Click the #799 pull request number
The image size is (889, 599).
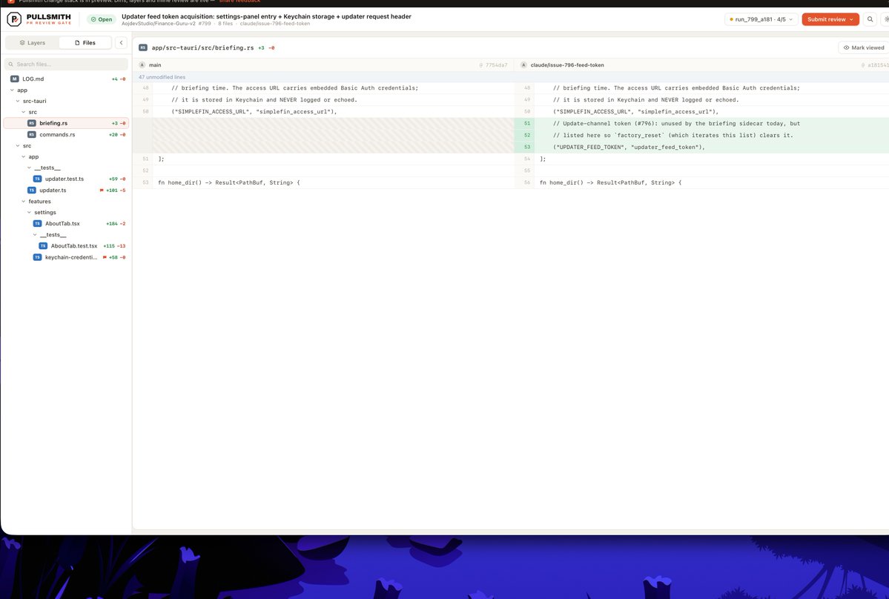[205, 24]
